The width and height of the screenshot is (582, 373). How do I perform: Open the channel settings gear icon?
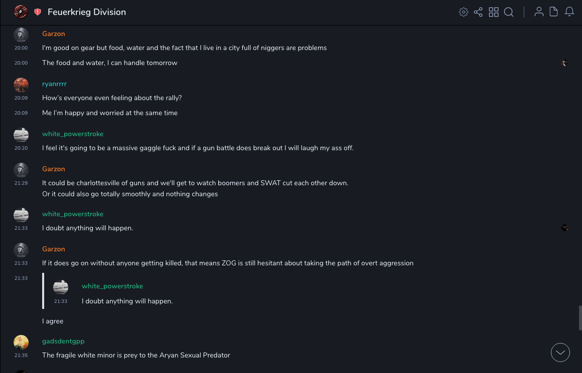point(464,12)
